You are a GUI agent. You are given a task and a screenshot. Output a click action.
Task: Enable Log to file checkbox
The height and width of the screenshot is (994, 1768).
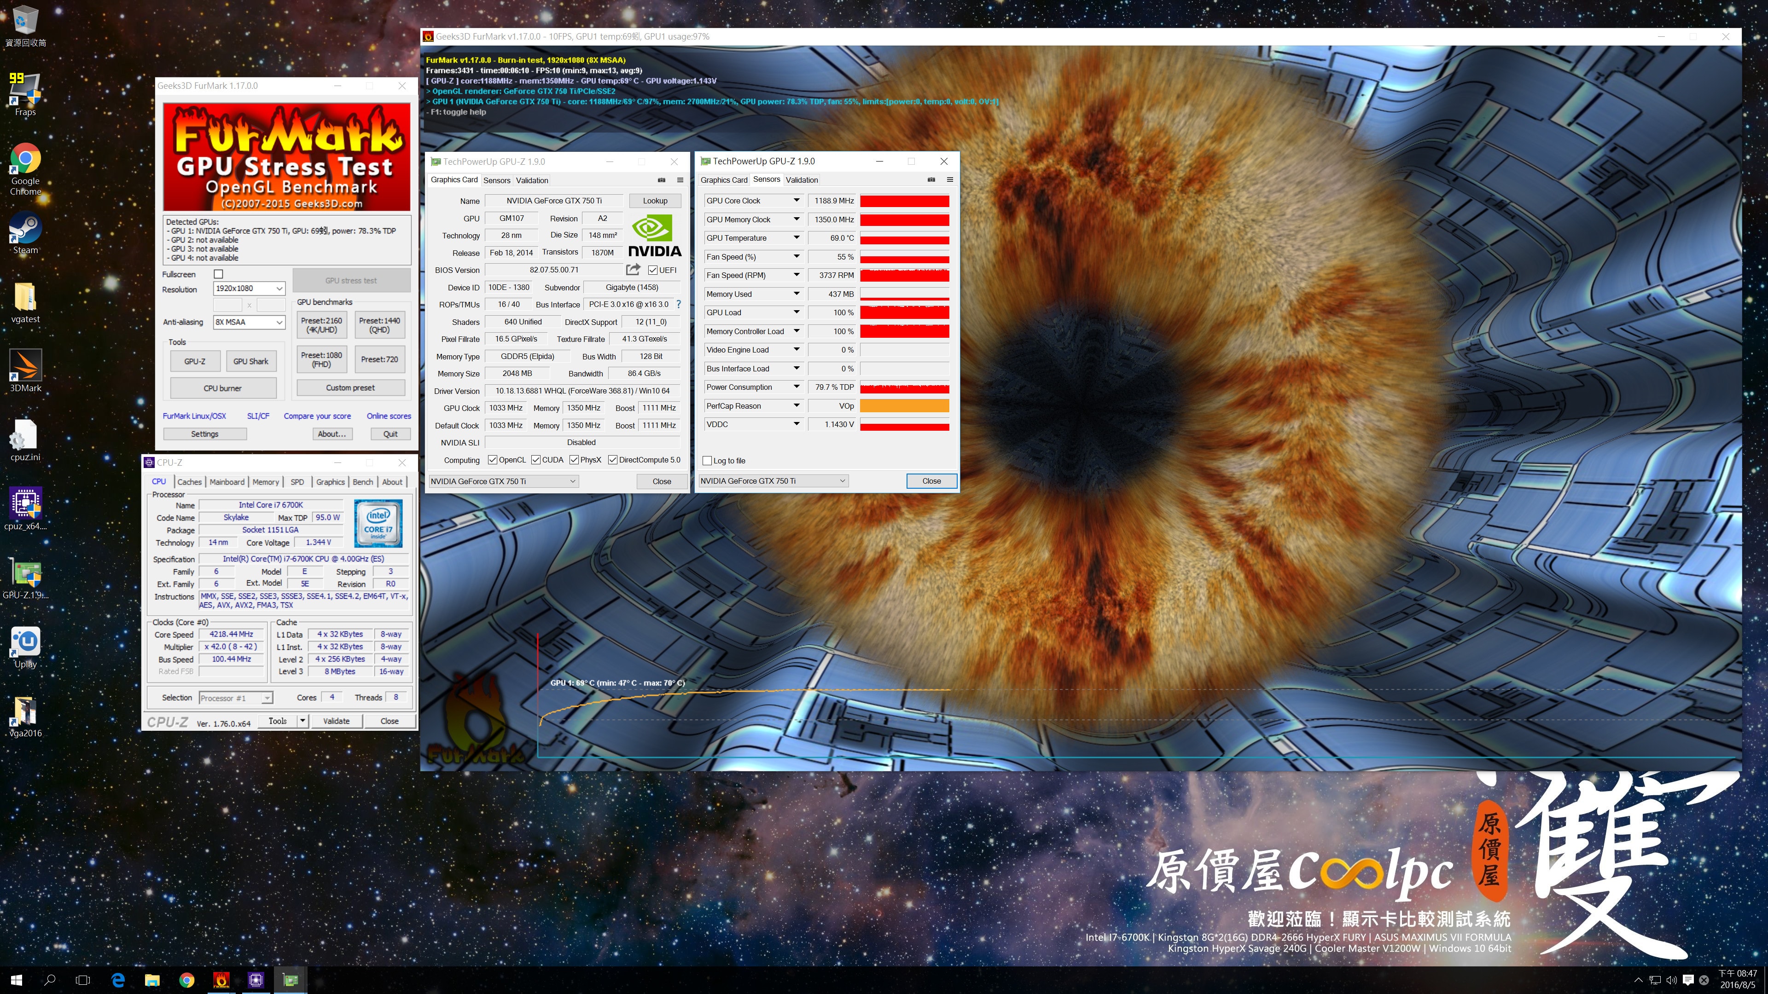tap(708, 461)
